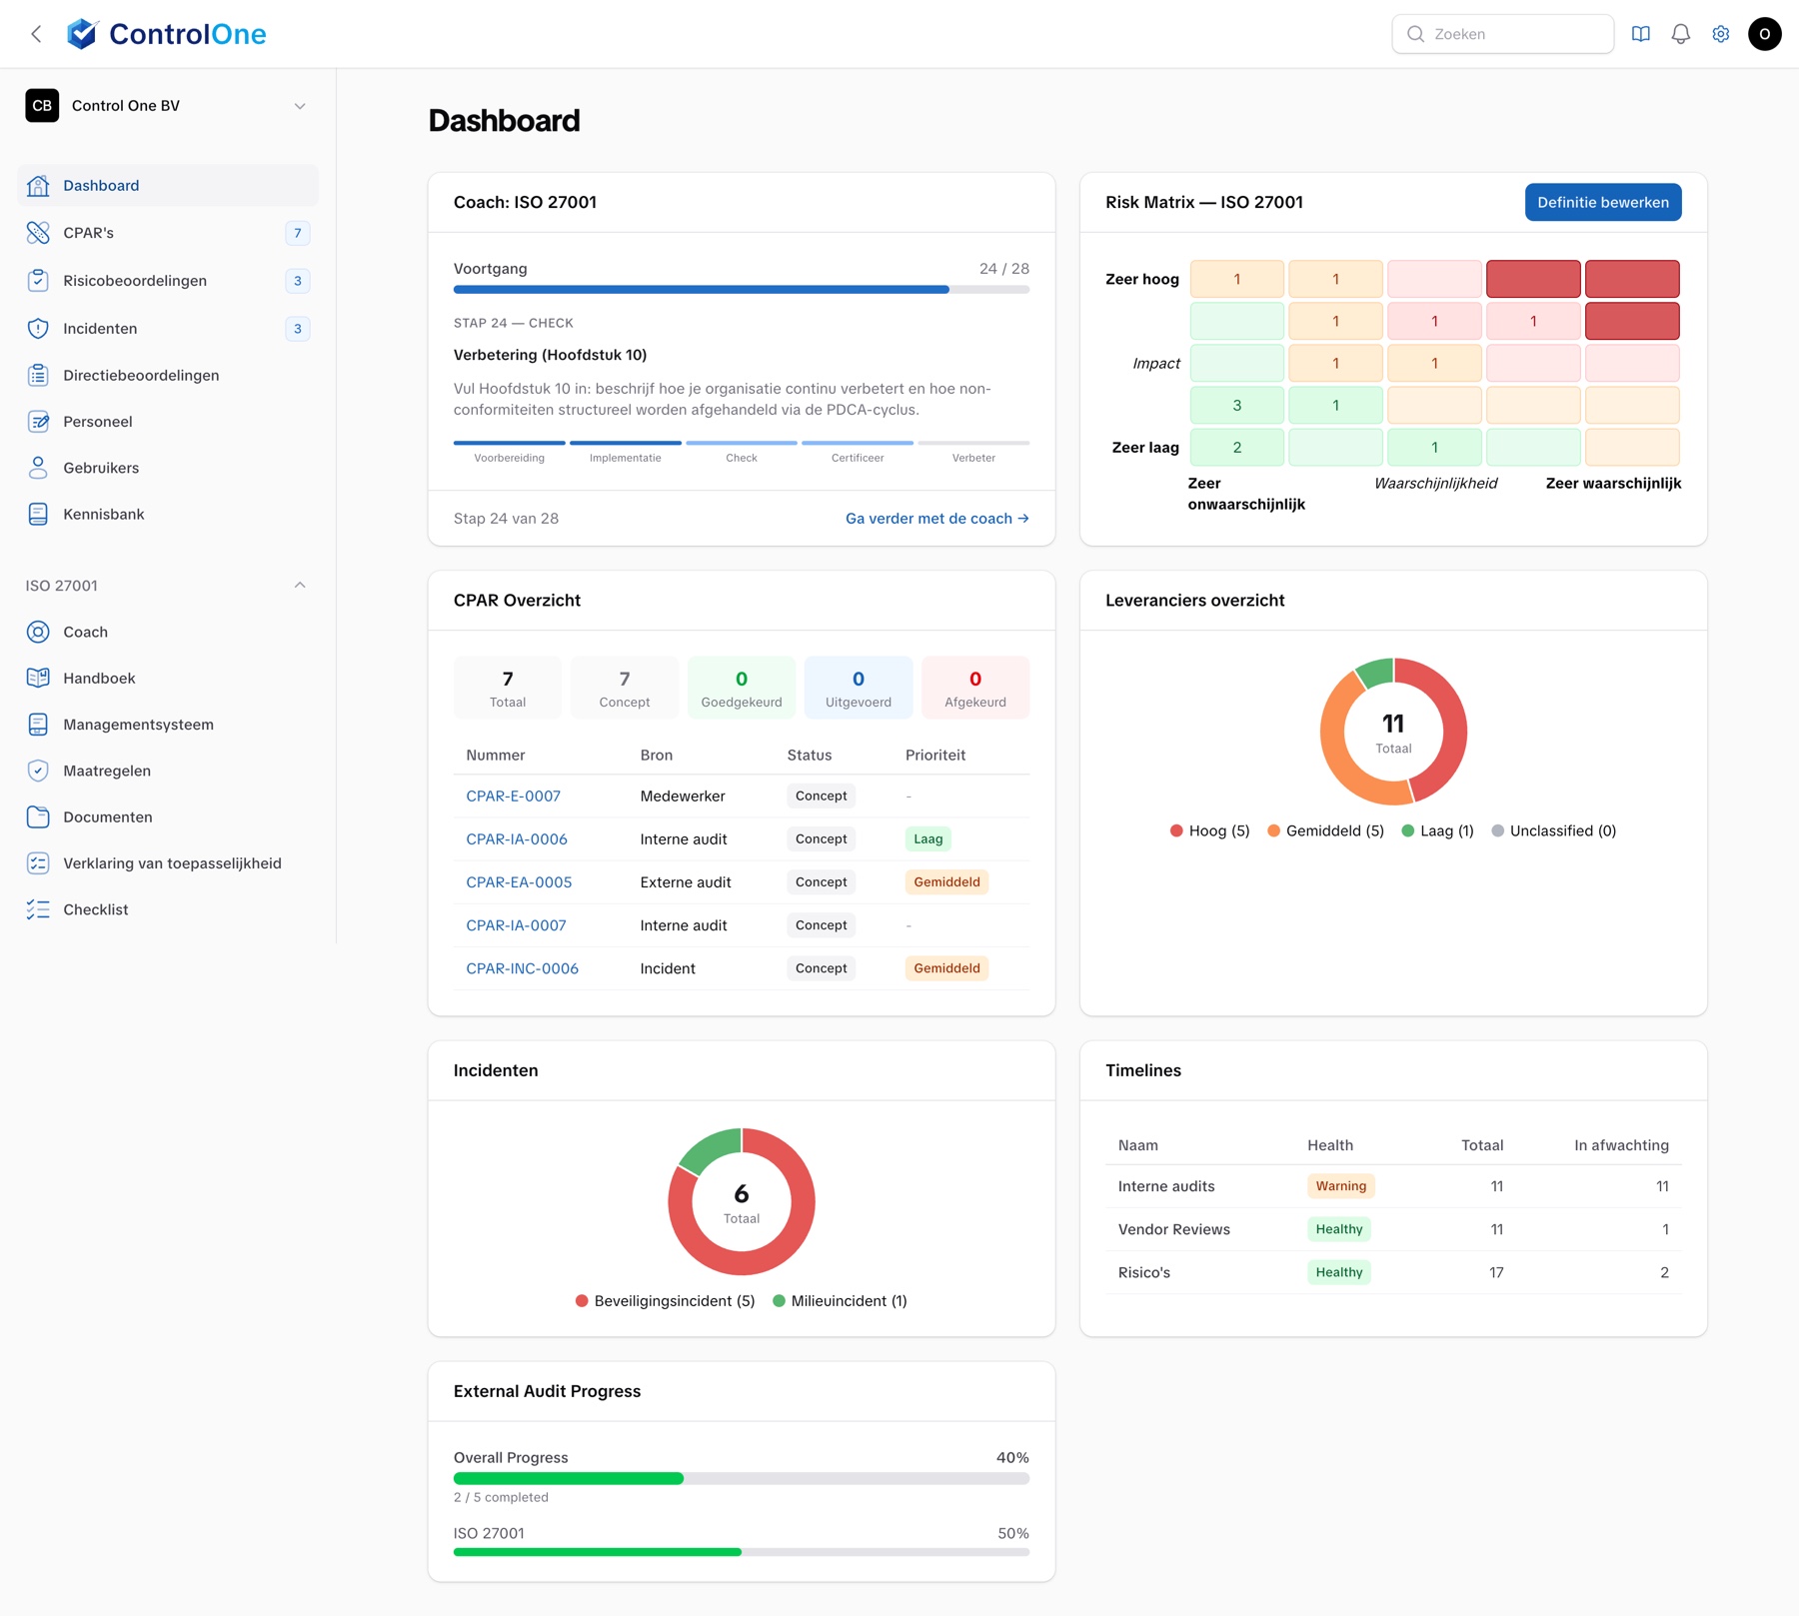
Task: Click the Concept 7 CPAR card
Action: pos(625,688)
